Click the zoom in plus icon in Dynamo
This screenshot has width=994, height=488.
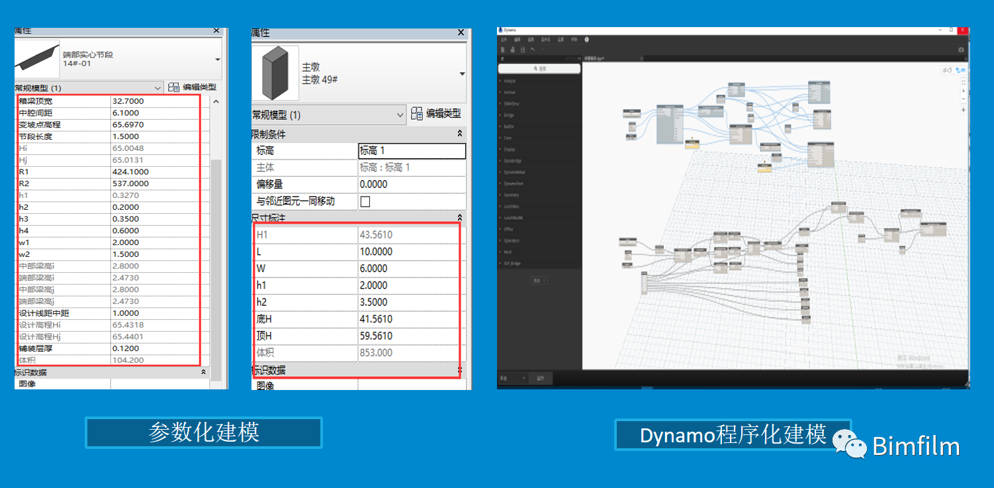pos(963,91)
